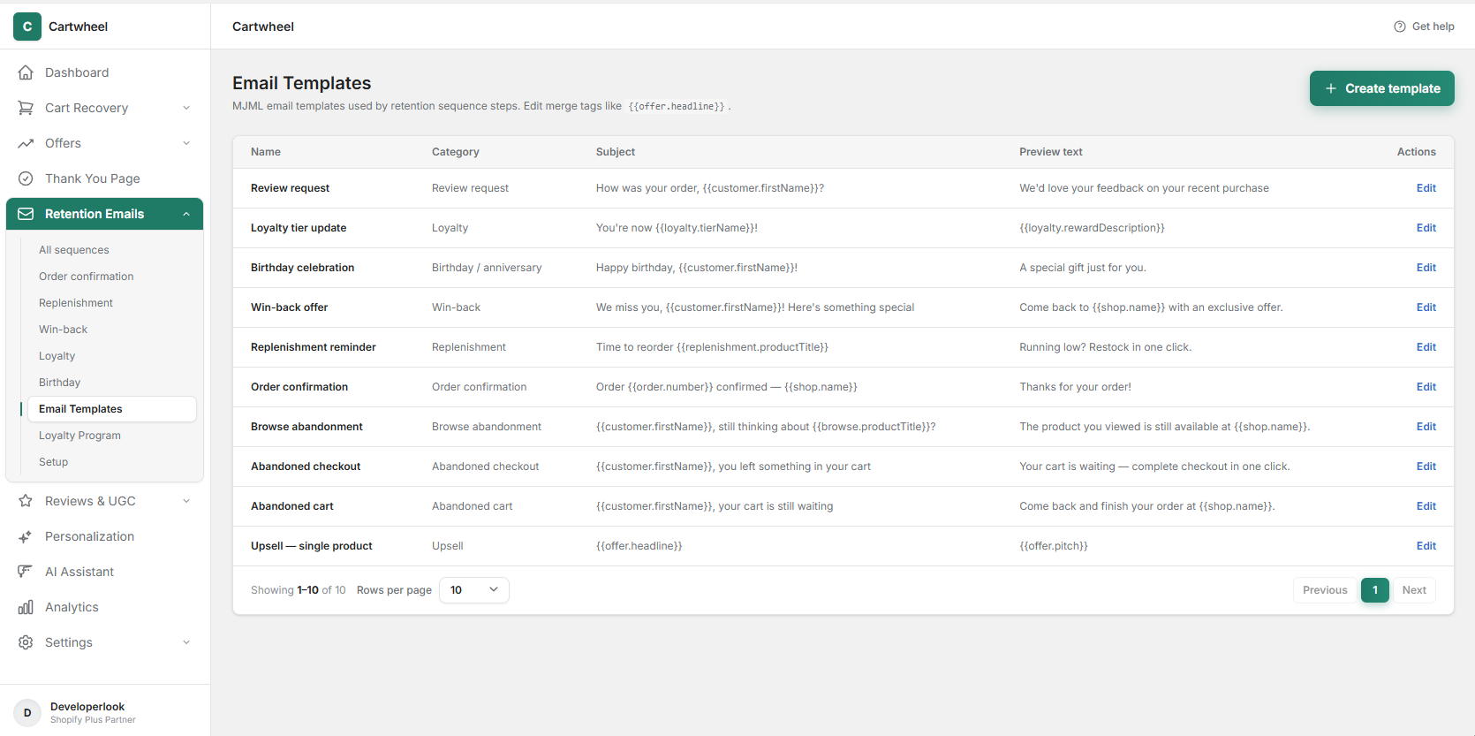Open Dashboard via its home icon

pyautogui.click(x=26, y=72)
